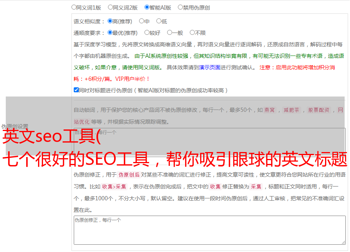Screen dimensions: 350x252
Task: Set 语义相似度 to 低
Action: 159,21
